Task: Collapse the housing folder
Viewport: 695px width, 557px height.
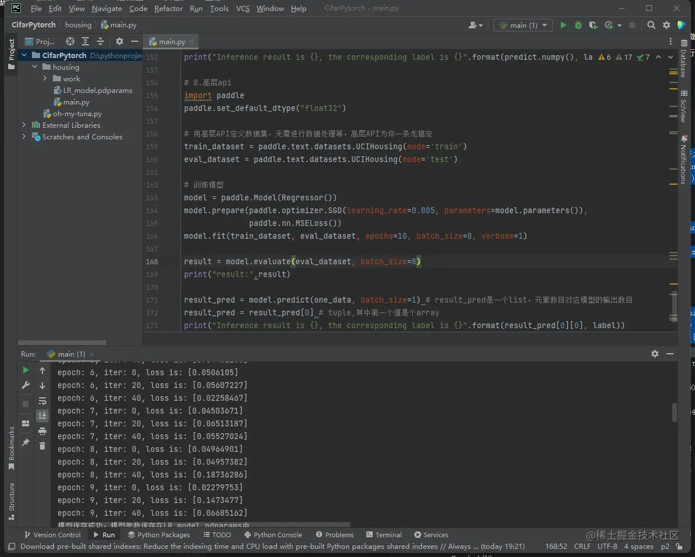Action: pyautogui.click(x=35, y=67)
